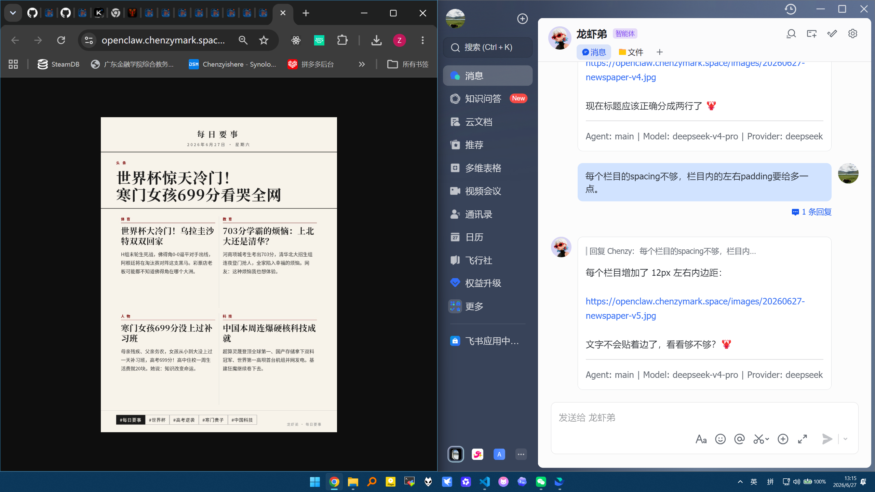
Task: Click the history clock icon
Action: point(790,9)
